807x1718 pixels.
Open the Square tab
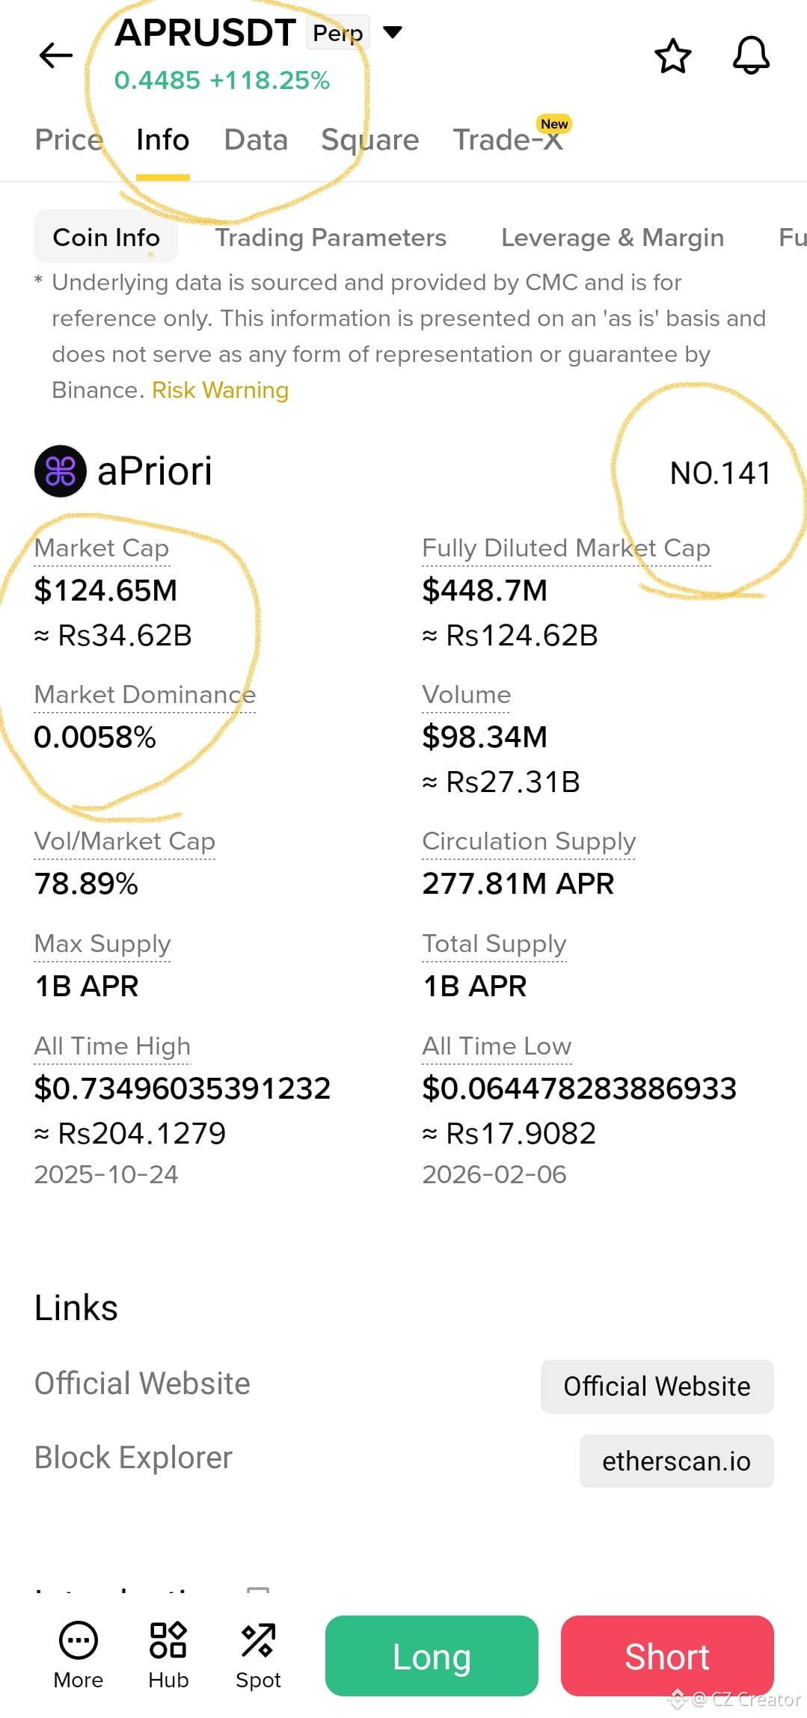click(x=370, y=140)
